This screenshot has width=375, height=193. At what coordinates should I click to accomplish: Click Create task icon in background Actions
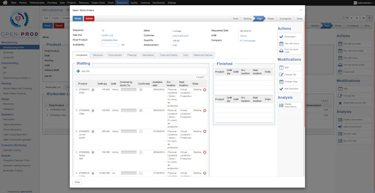(x=340, y=72)
